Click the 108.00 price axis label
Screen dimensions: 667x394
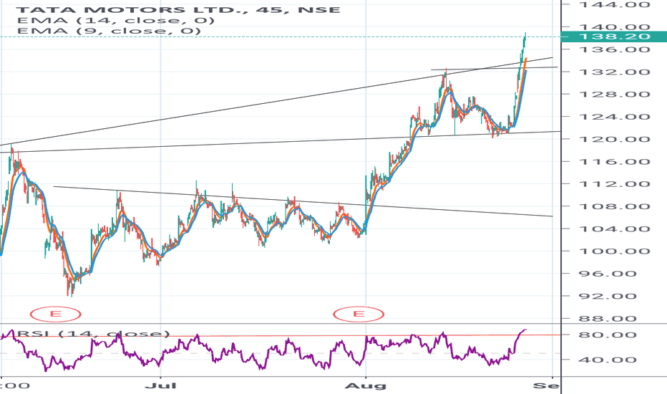point(615,206)
